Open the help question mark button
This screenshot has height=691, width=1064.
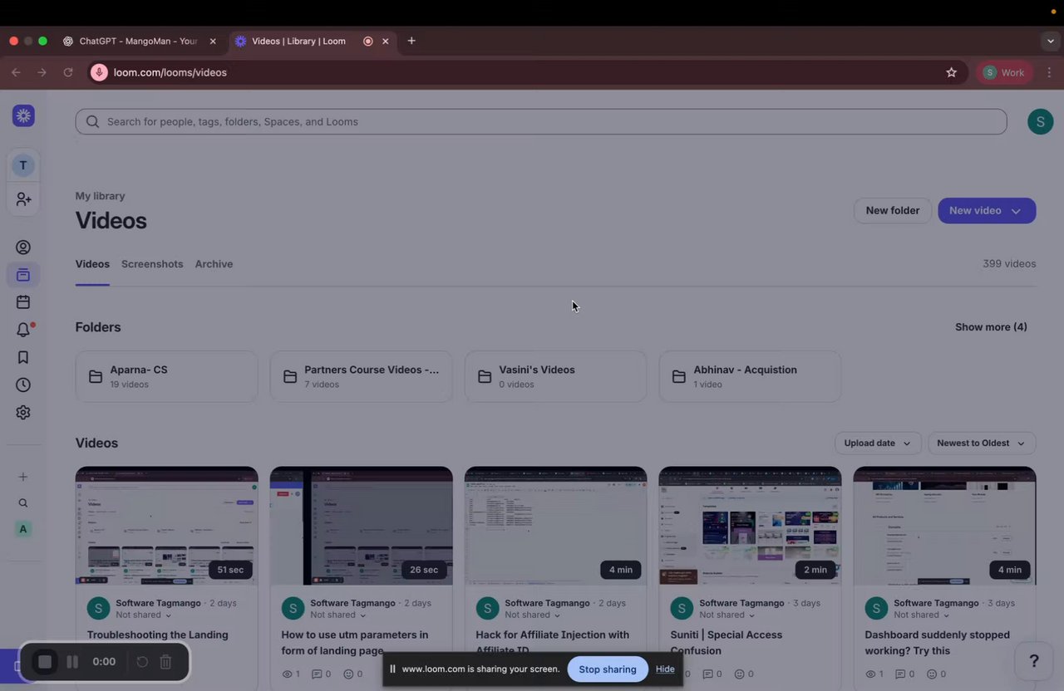pos(1034,661)
